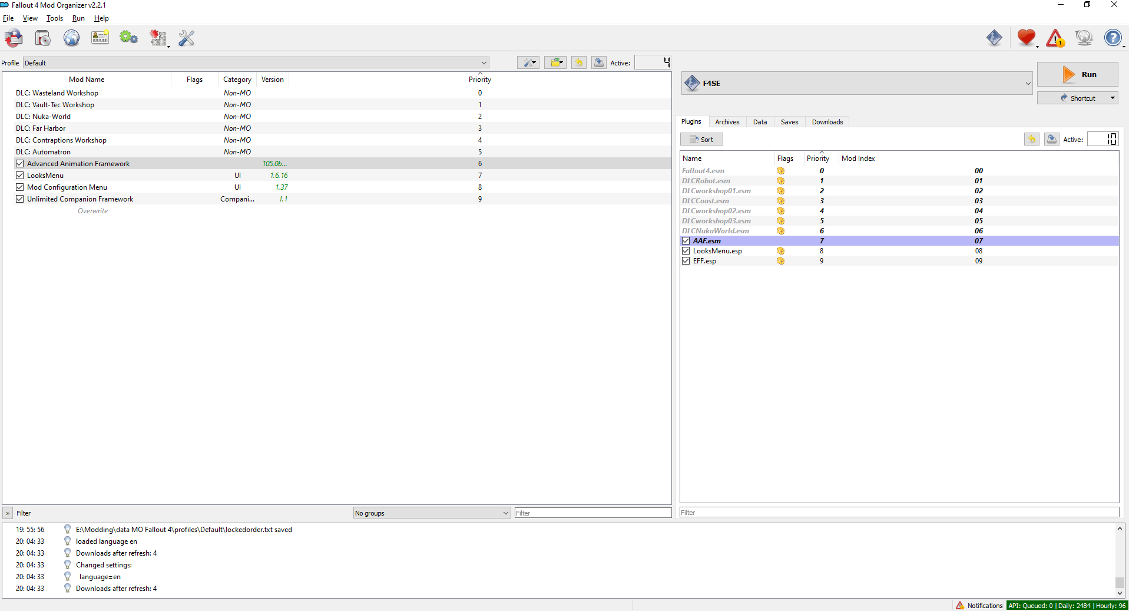The image size is (1129, 611).
Task: Click restore backup icon above mod list
Action: 579,62
